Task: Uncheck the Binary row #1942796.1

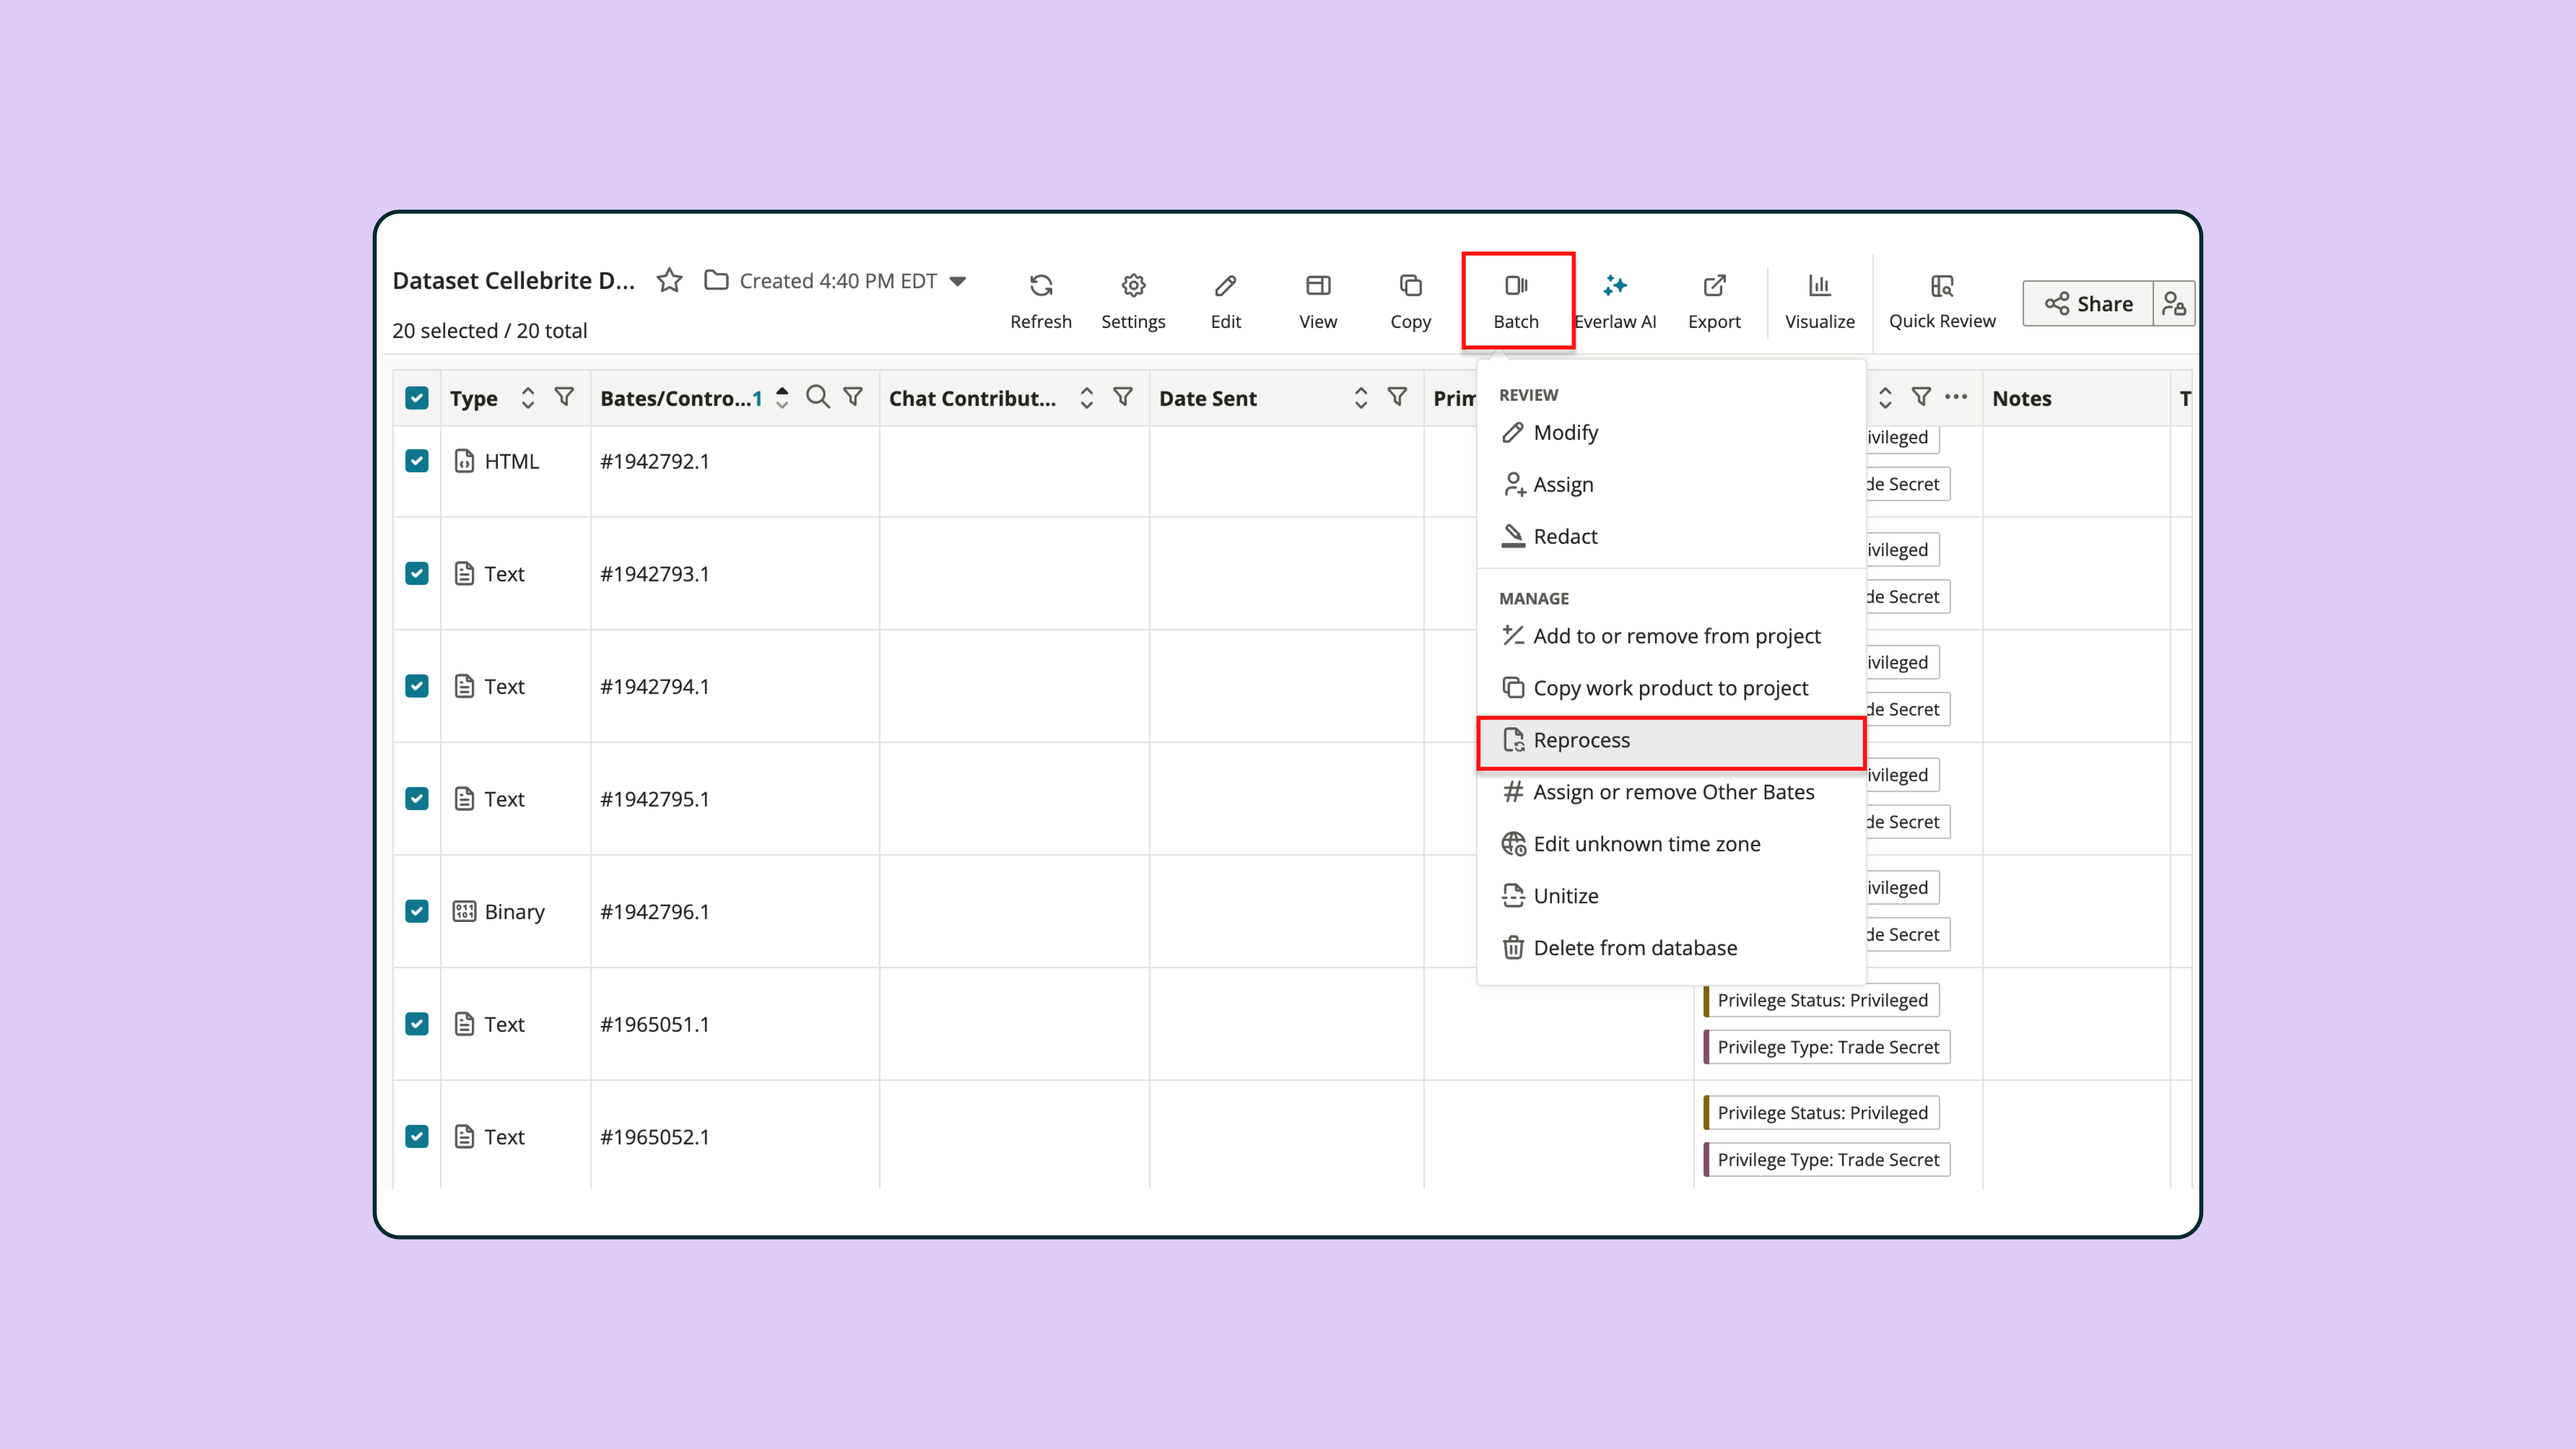Action: tap(417, 912)
